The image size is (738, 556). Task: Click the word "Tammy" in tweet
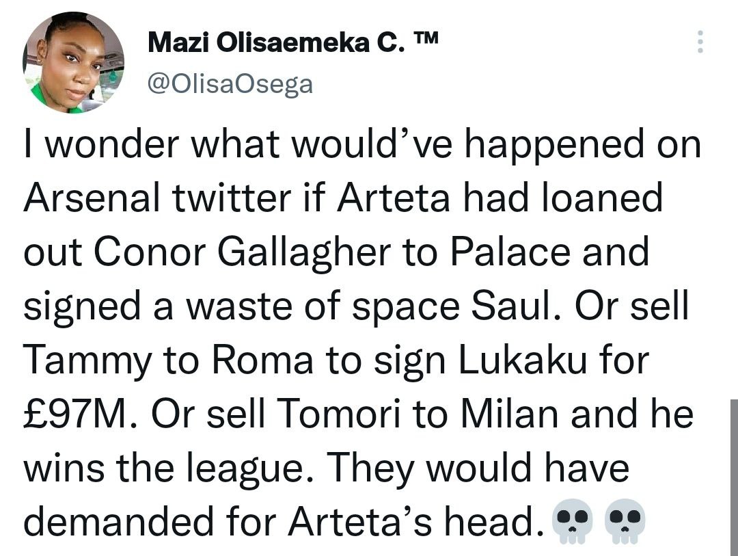tap(85, 361)
